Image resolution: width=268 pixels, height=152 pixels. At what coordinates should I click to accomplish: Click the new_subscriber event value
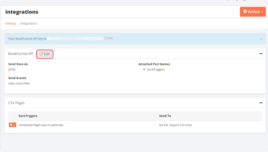point(19,83)
